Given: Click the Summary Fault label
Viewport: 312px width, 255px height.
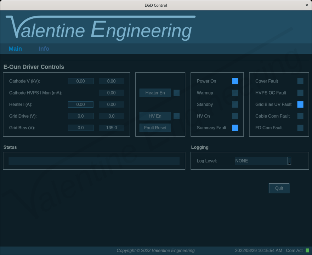Looking at the screenshot, I should (211, 128).
